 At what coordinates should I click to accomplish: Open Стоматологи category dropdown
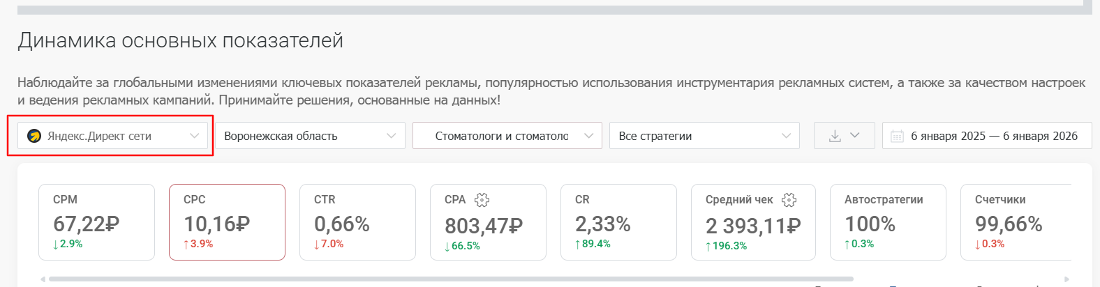tap(507, 136)
